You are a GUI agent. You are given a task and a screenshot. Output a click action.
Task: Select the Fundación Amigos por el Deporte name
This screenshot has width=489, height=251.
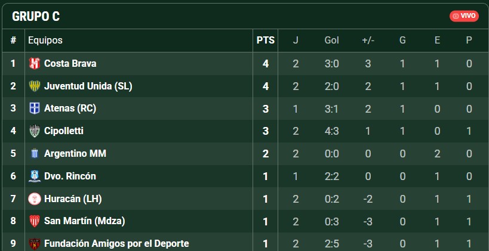116,243
